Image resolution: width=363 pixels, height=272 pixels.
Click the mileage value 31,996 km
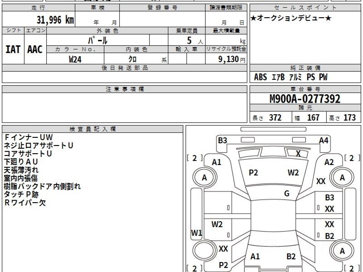[x=55, y=20]
